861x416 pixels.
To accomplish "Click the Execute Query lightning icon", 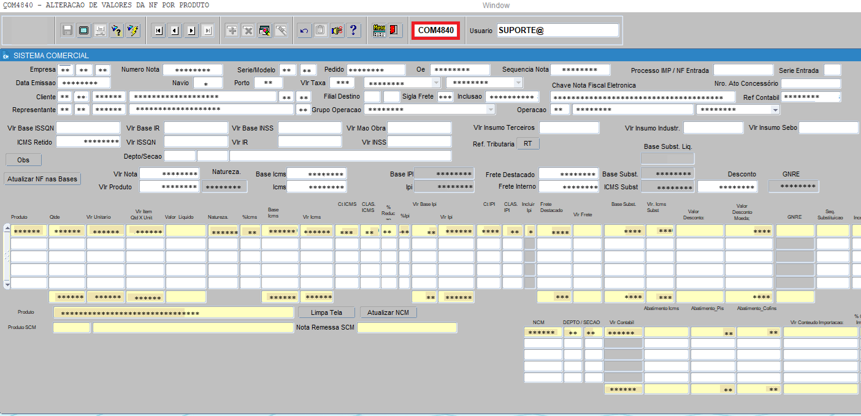I will (133, 31).
